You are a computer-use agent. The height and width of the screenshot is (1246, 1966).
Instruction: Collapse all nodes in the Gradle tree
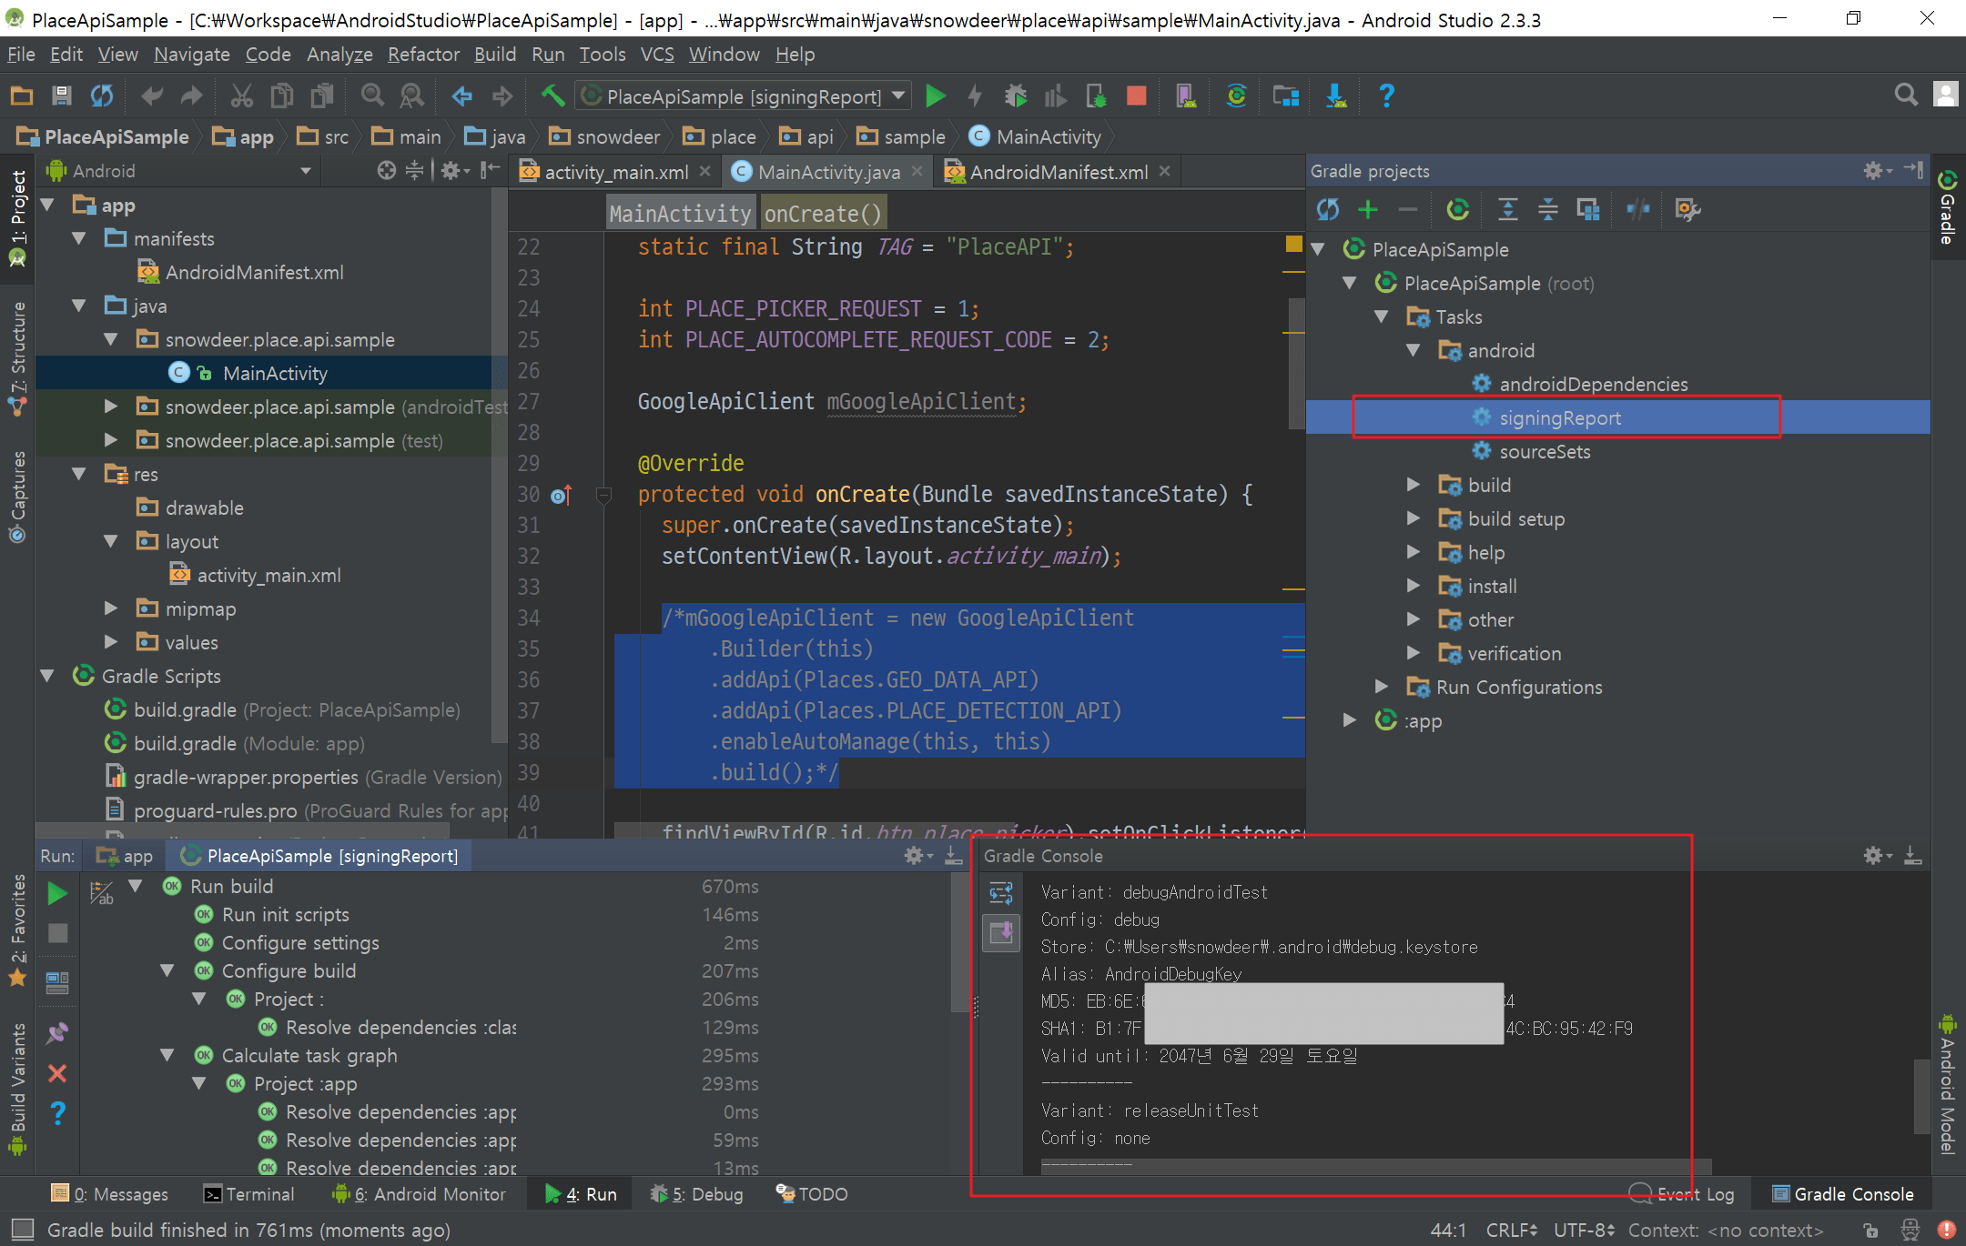(1547, 209)
